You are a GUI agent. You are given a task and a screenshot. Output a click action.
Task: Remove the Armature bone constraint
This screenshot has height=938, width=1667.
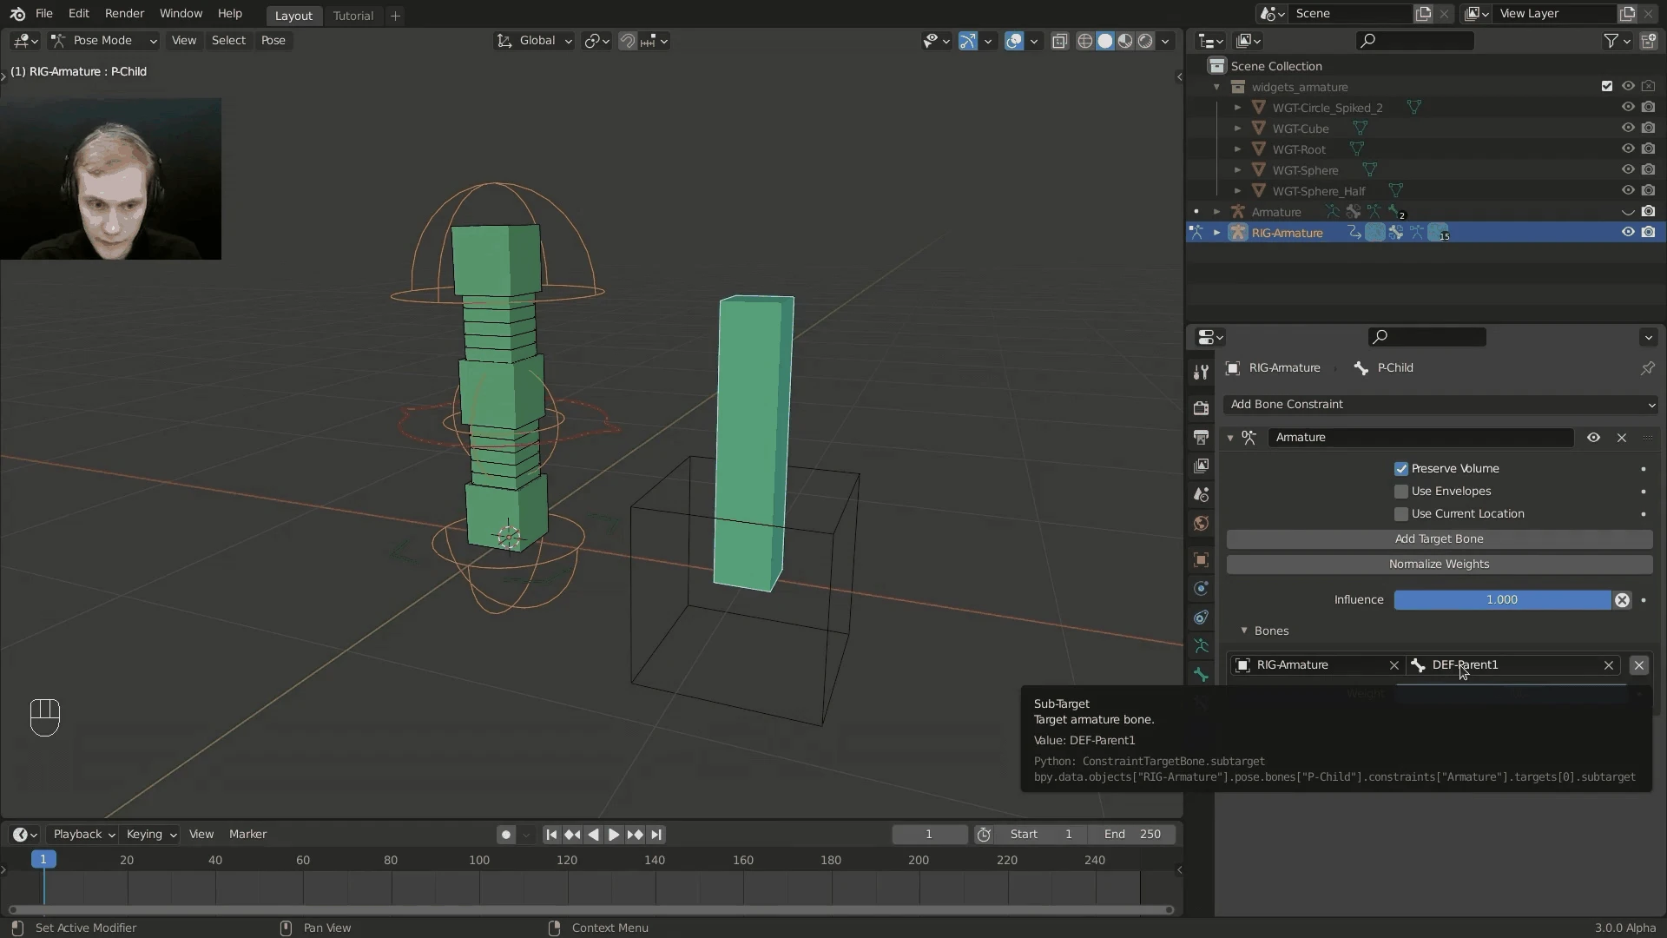point(1621,438)
